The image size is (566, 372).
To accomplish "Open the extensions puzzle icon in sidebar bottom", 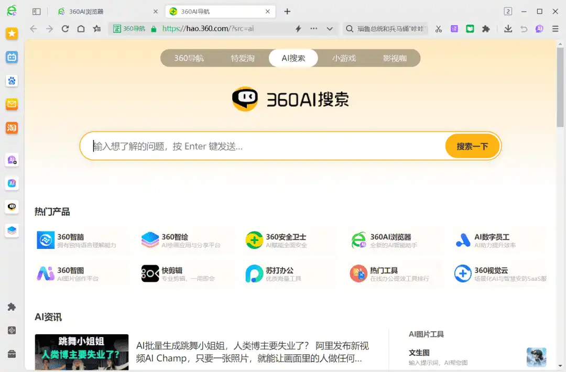I will (12, 307).
